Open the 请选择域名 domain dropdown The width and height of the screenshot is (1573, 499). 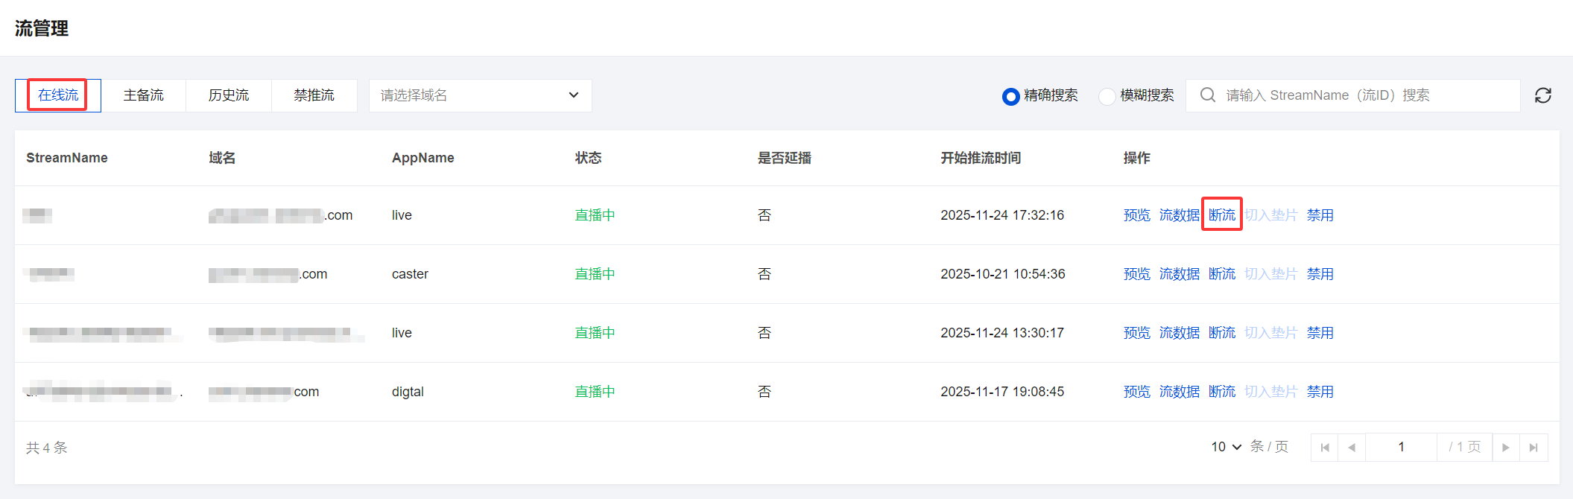coord(480,95)
